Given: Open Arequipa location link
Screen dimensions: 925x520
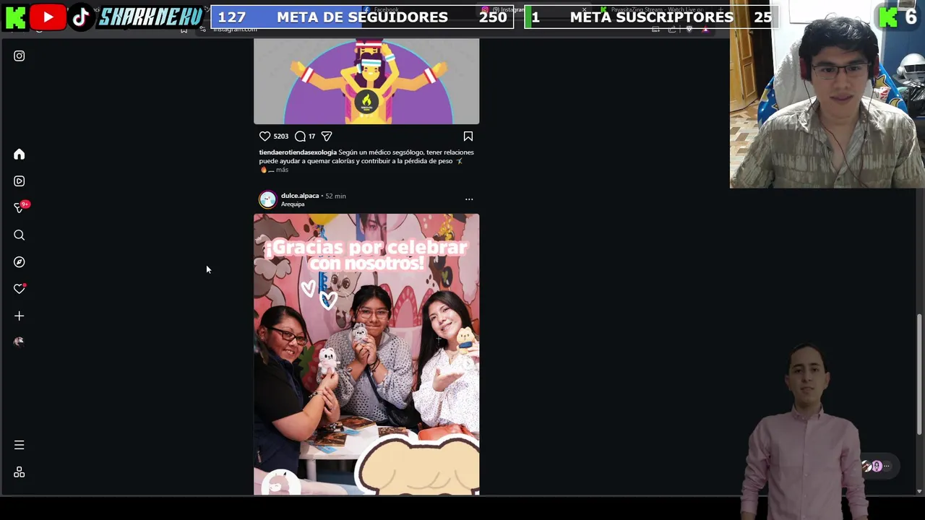Looking at the screenshot, I should click(293, 204).
